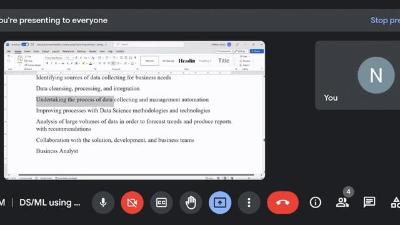The width and height of the screenshot is (400, 225).
Task: Apply the Title style
Action: click(224, 61)
